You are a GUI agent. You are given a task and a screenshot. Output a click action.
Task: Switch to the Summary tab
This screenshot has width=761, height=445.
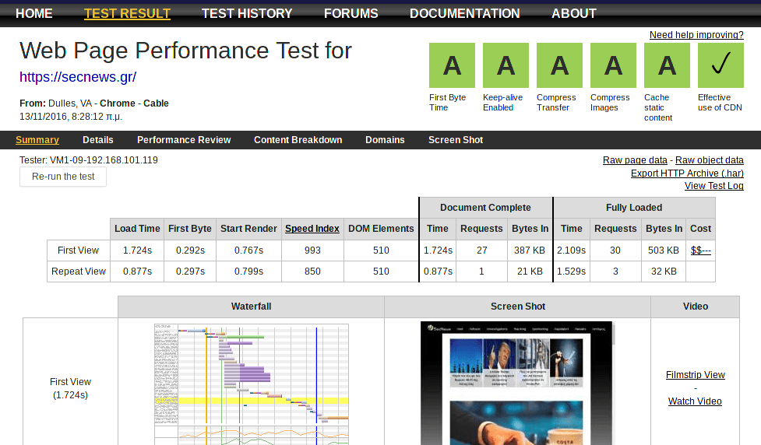37,139
